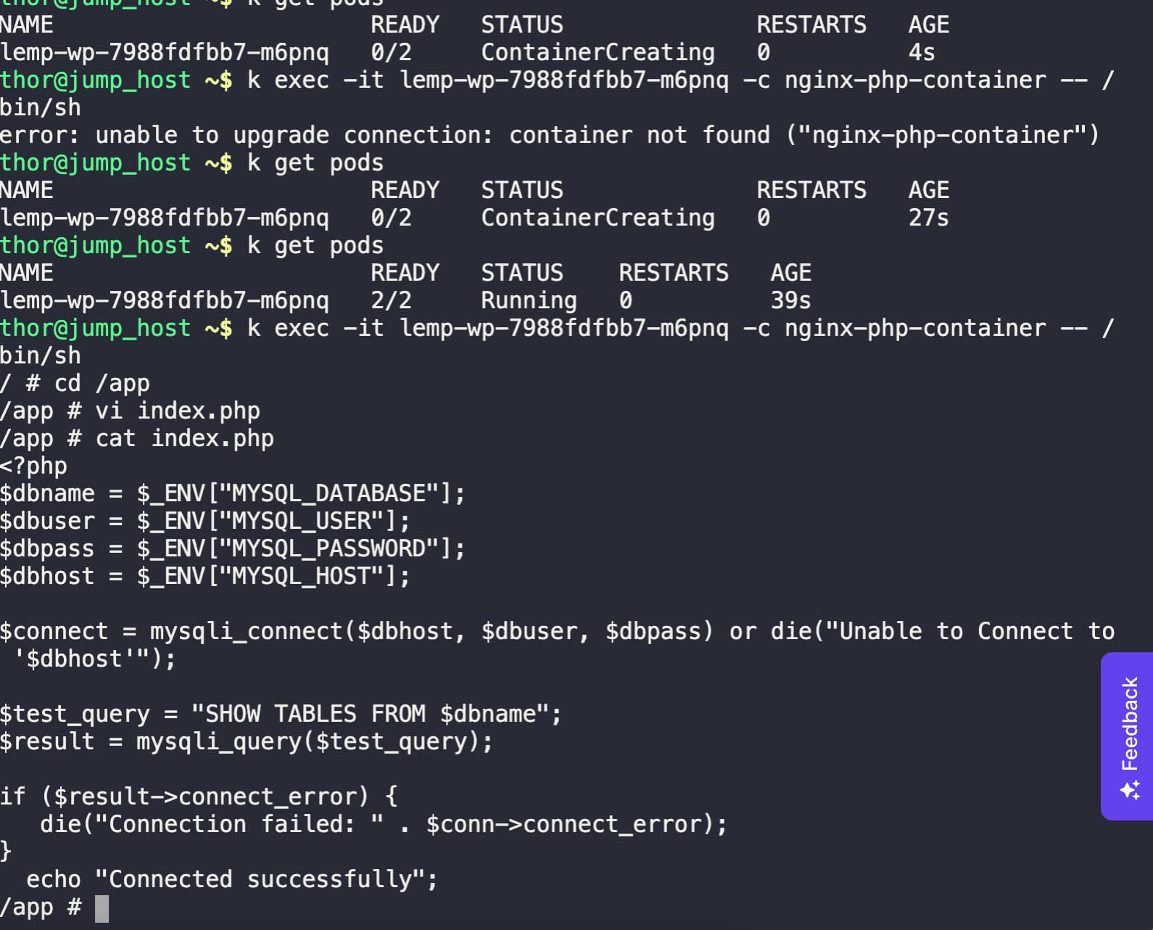Click the vi index.php command
The height and width of the screenshot is (930, 1153).
[x=178, y=411]
